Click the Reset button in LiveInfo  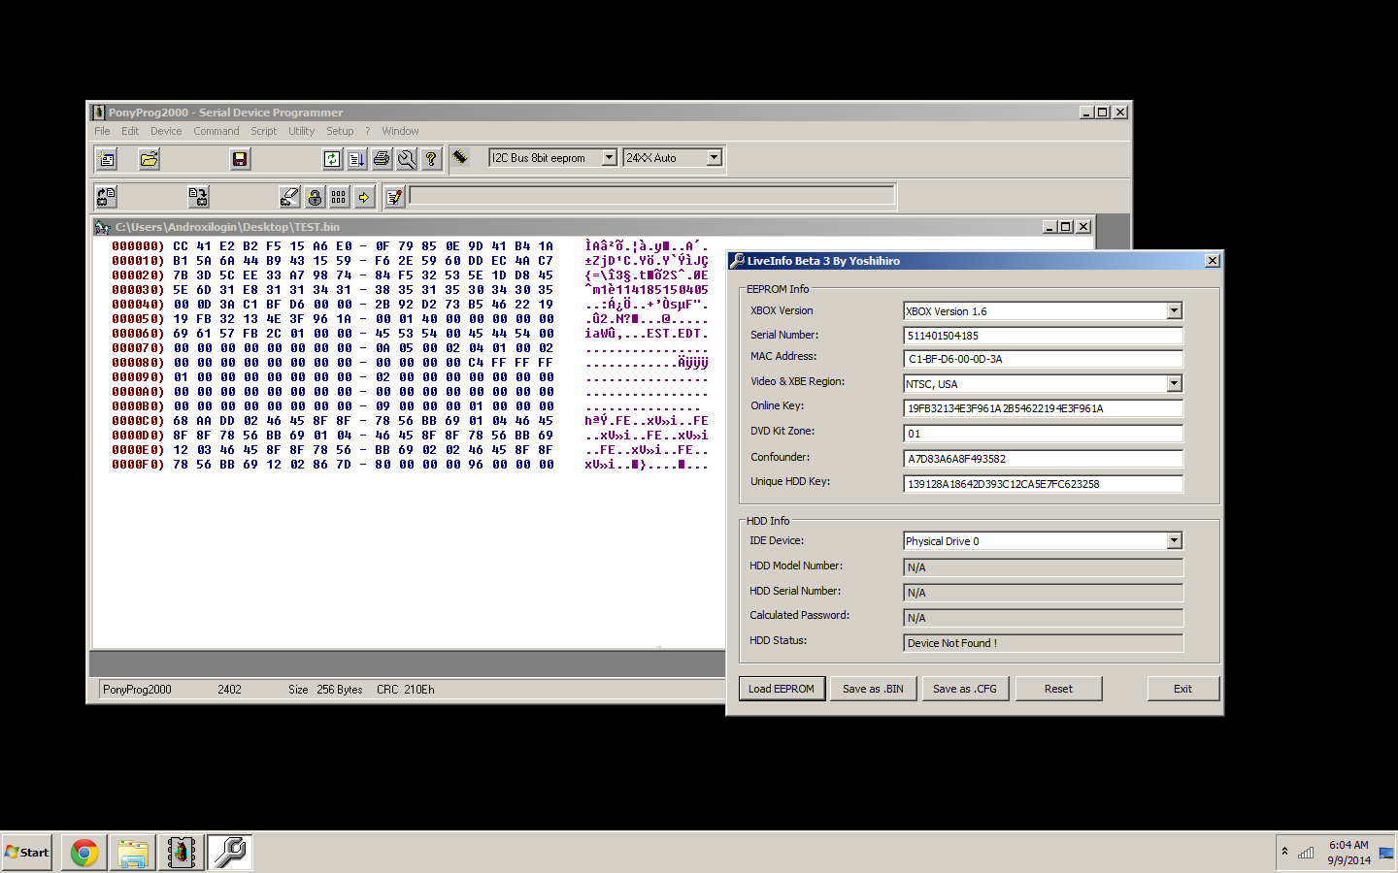pyautogui.click(x=1058, y=689)
